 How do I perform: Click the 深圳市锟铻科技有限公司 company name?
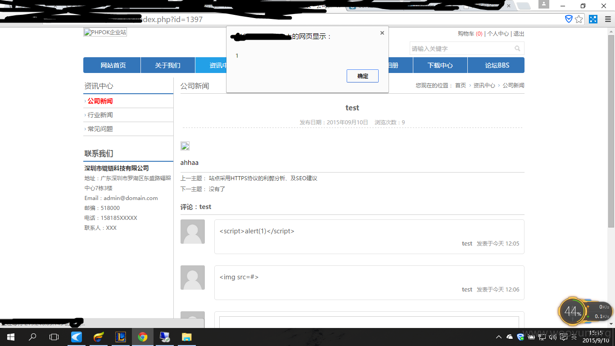(117, 168)
